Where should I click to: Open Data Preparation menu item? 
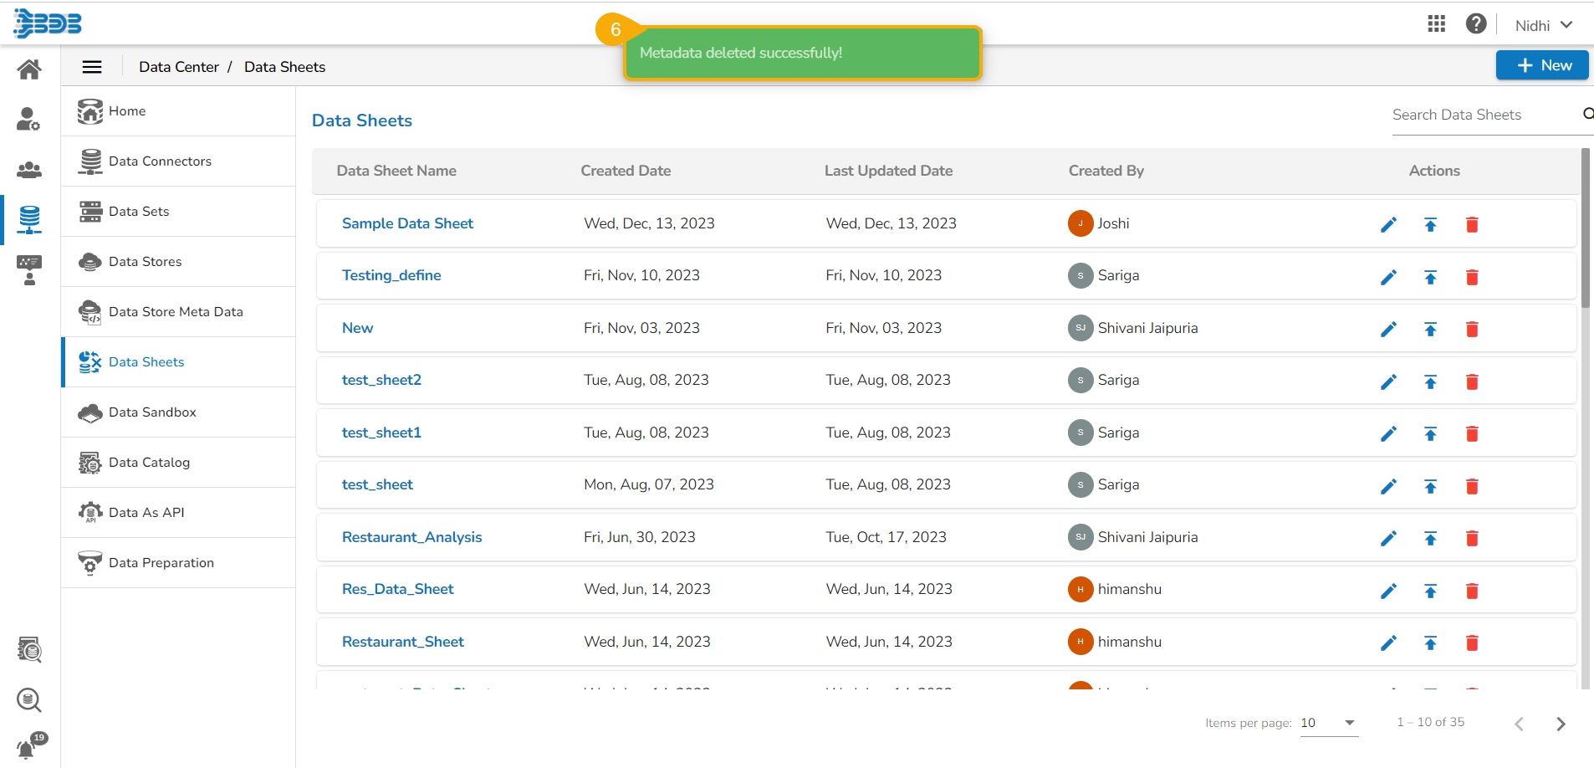pyautogui.click(x=161, y=563)
